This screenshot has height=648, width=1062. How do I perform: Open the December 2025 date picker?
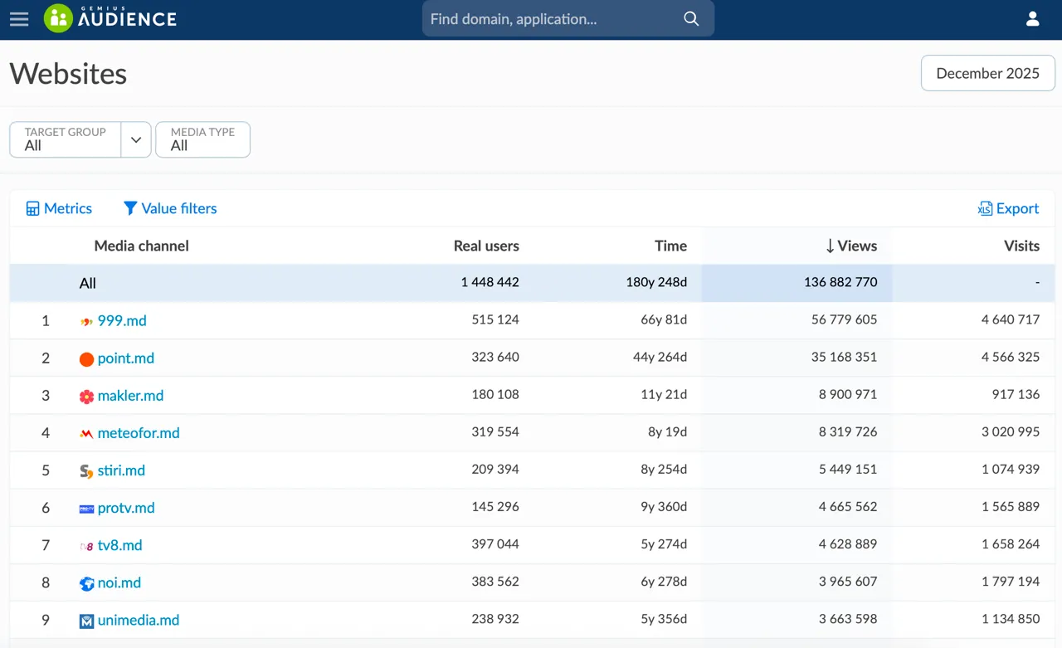(x=987, y=73)
